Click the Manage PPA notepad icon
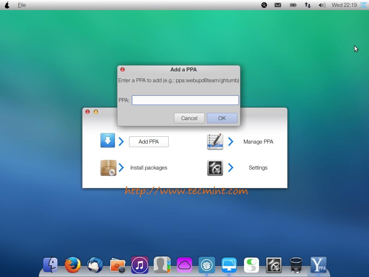 tap(215, 141)
